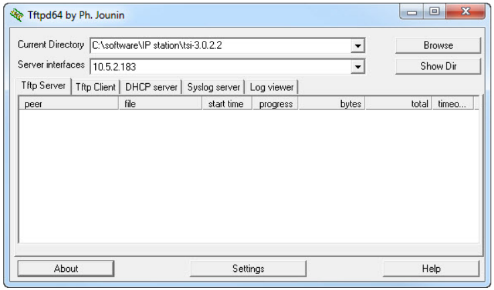Screen dimensions: 494x290
Task: Click the Current Directory path field
Action: pyautogui.click(x=227, y=46)
